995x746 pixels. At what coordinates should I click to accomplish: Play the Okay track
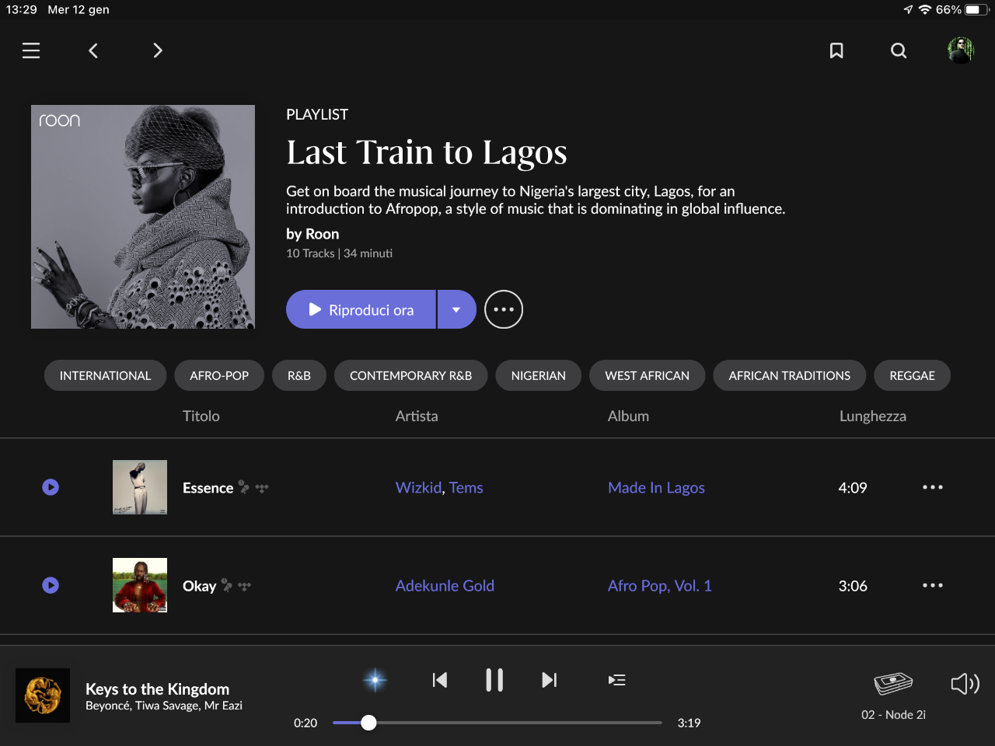tap(51, 585)
